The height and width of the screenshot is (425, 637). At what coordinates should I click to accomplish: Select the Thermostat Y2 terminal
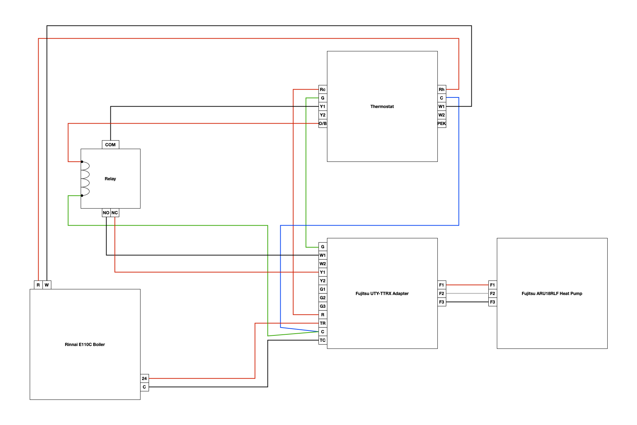[x=323, y=115]
